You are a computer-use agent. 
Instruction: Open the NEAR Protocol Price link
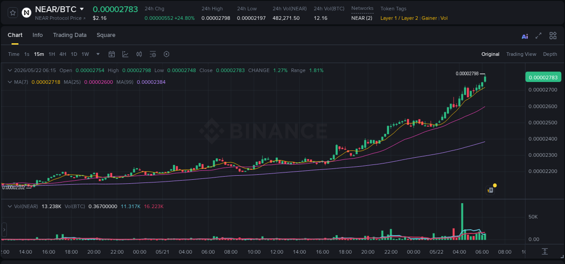pos(60,18)
